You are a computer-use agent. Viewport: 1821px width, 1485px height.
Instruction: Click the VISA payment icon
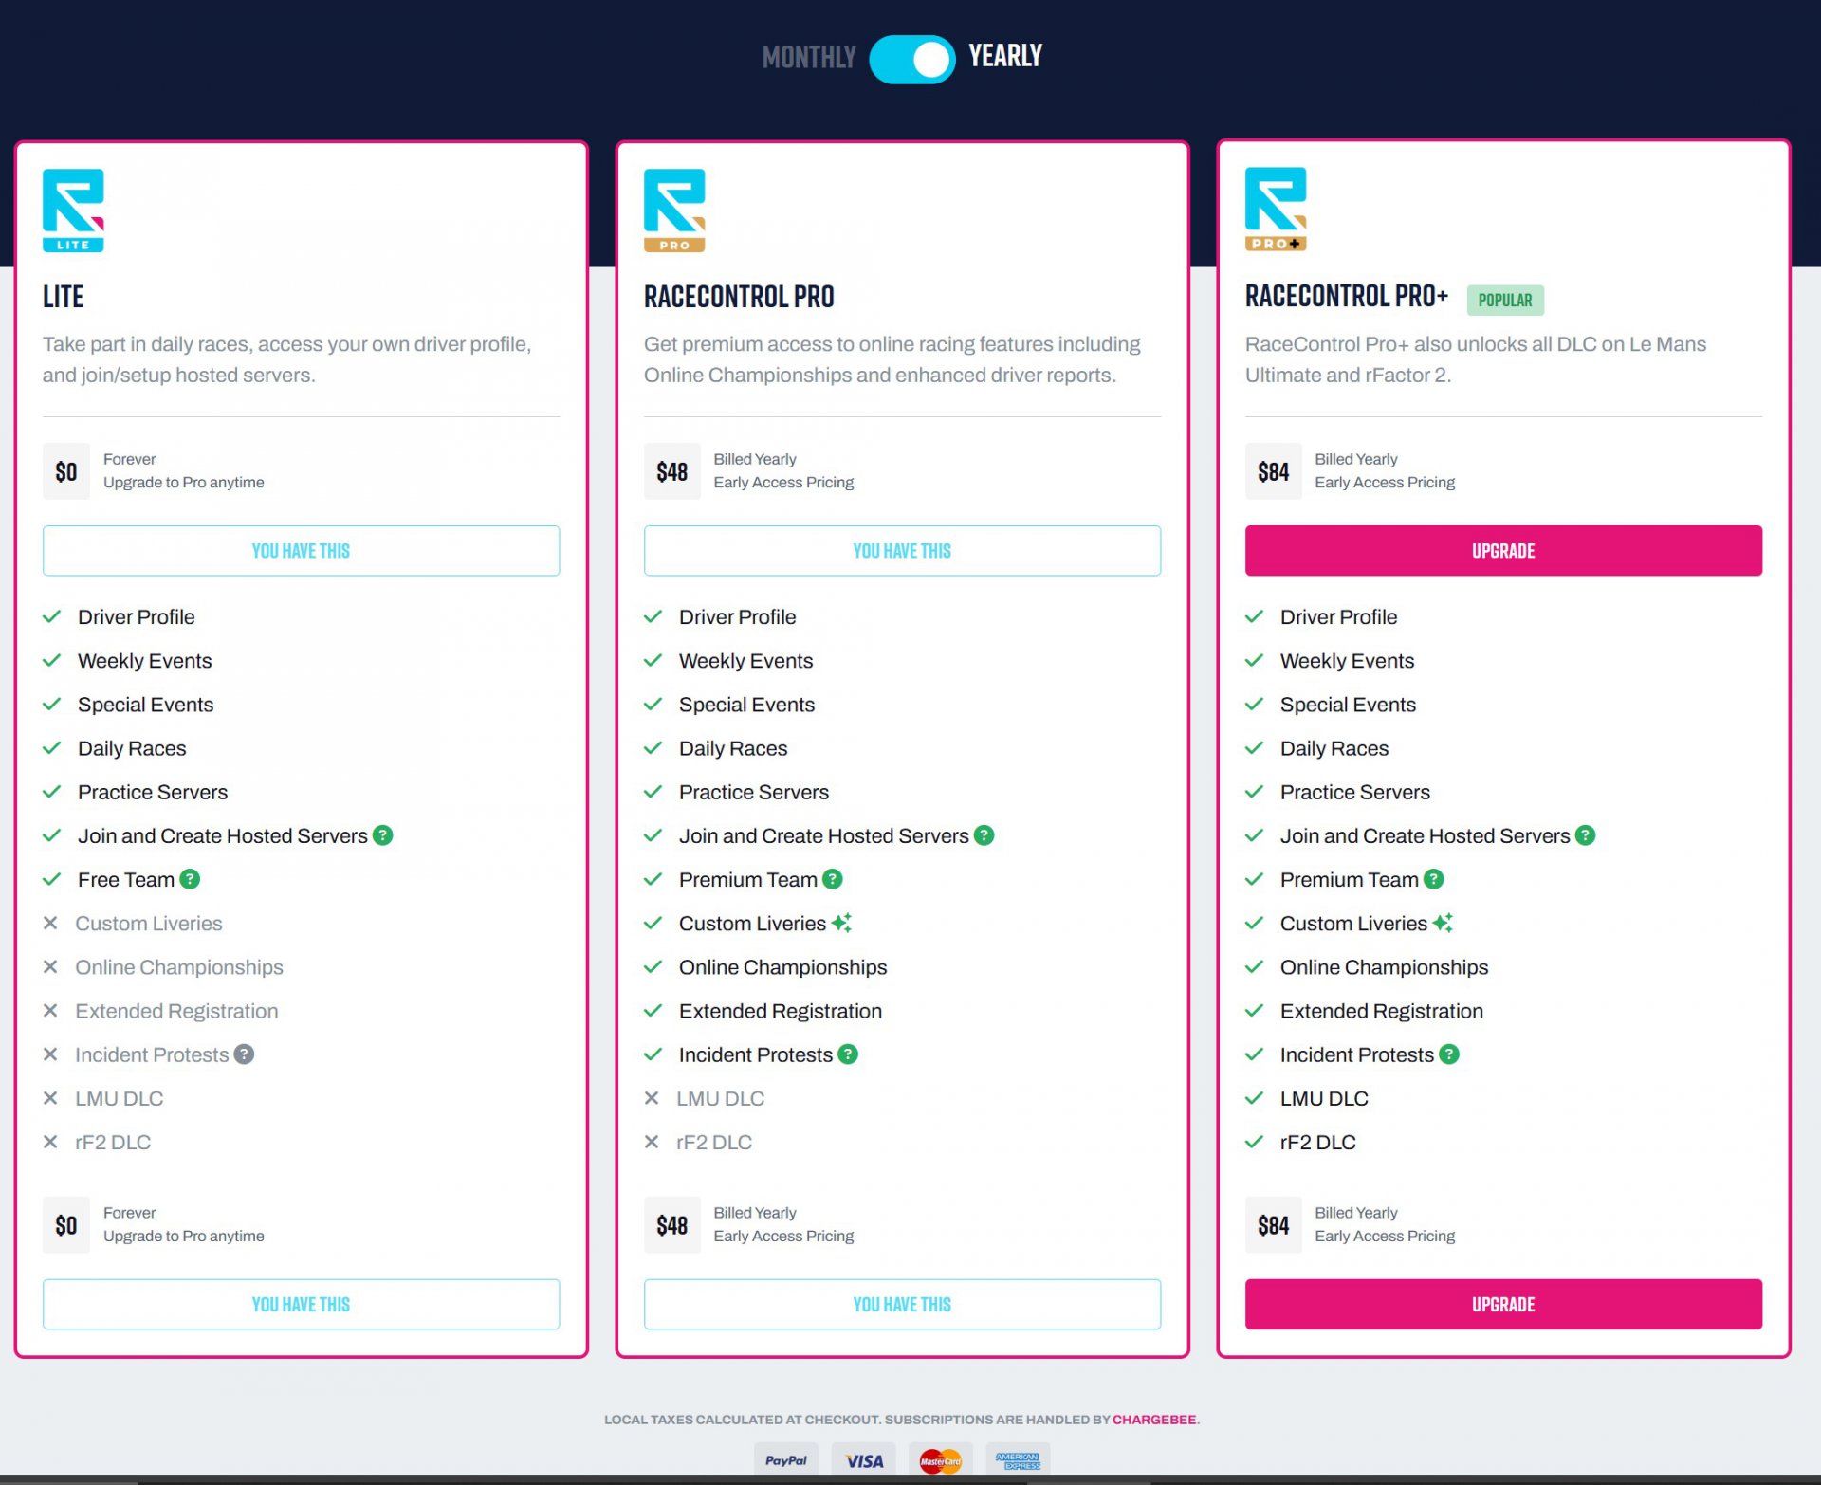coord(864,1460)
